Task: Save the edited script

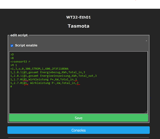Action: (x=78, y=118)
